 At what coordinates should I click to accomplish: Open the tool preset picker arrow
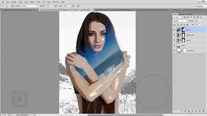[2, 6]
